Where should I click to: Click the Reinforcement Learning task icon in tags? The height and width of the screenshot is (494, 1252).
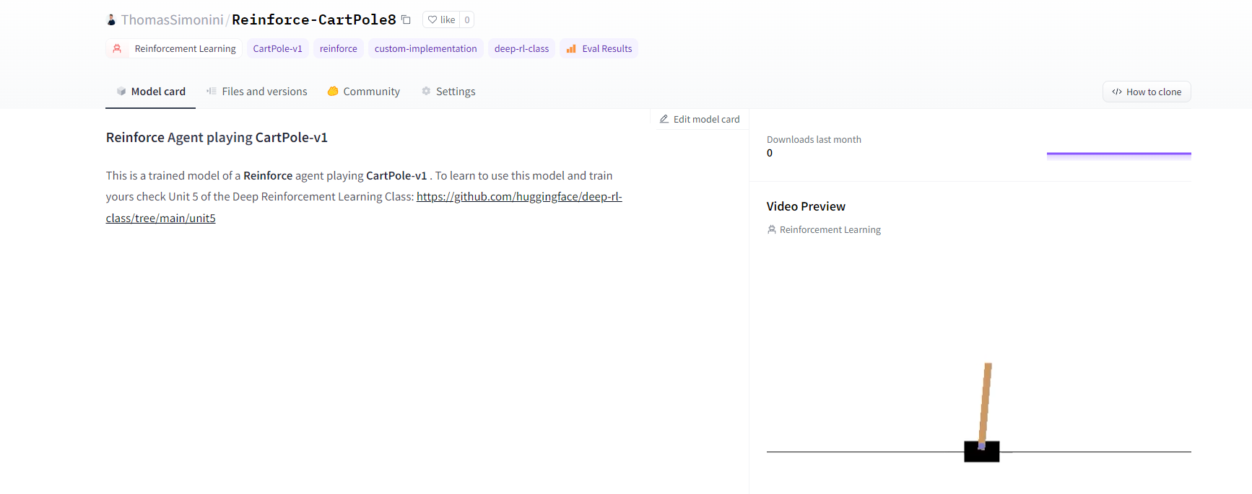(117, 49)
